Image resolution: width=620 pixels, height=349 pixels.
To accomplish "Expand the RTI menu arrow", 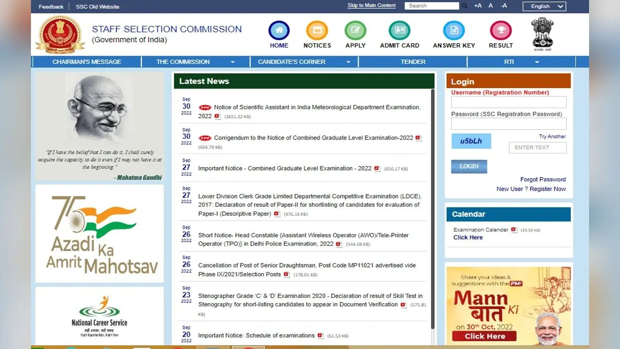I will [537, 62].
